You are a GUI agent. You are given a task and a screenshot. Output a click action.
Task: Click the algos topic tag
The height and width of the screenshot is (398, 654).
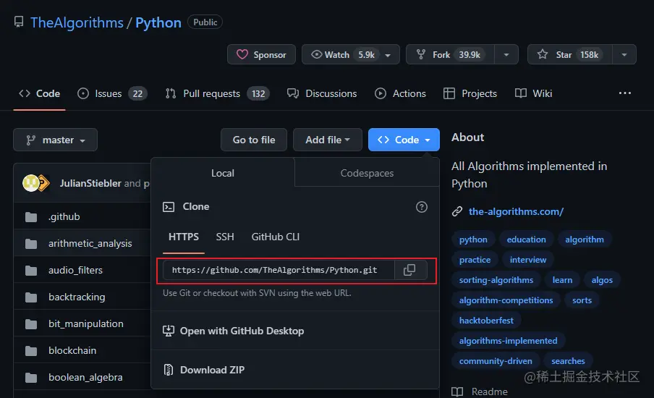point(602,280)
